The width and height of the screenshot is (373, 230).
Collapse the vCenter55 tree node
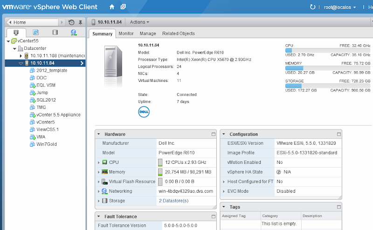click(8, 41)
